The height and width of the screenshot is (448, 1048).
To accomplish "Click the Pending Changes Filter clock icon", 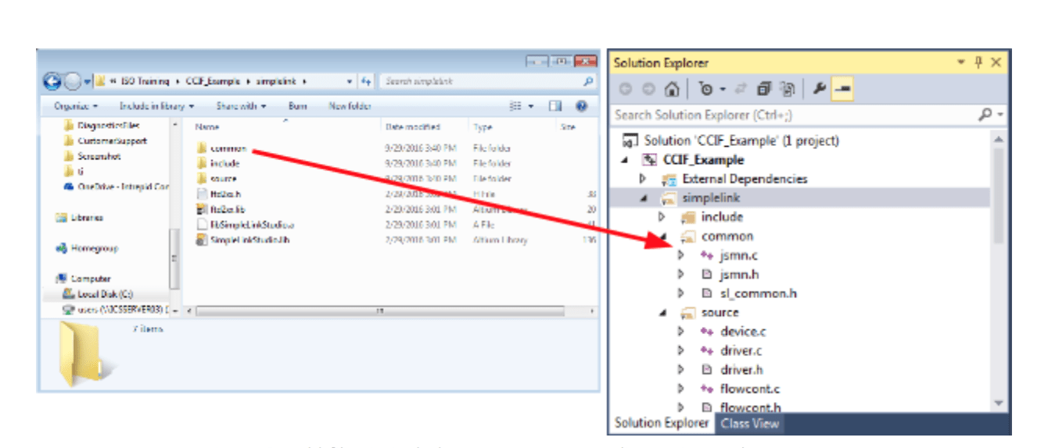I will click(706, 89).
